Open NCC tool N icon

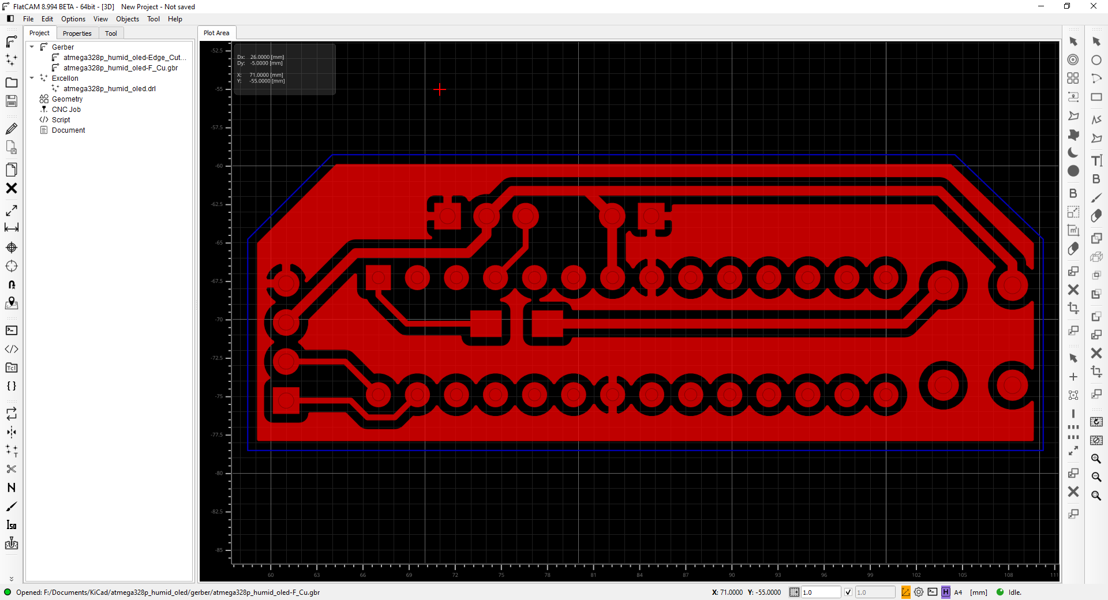point(12,487)
